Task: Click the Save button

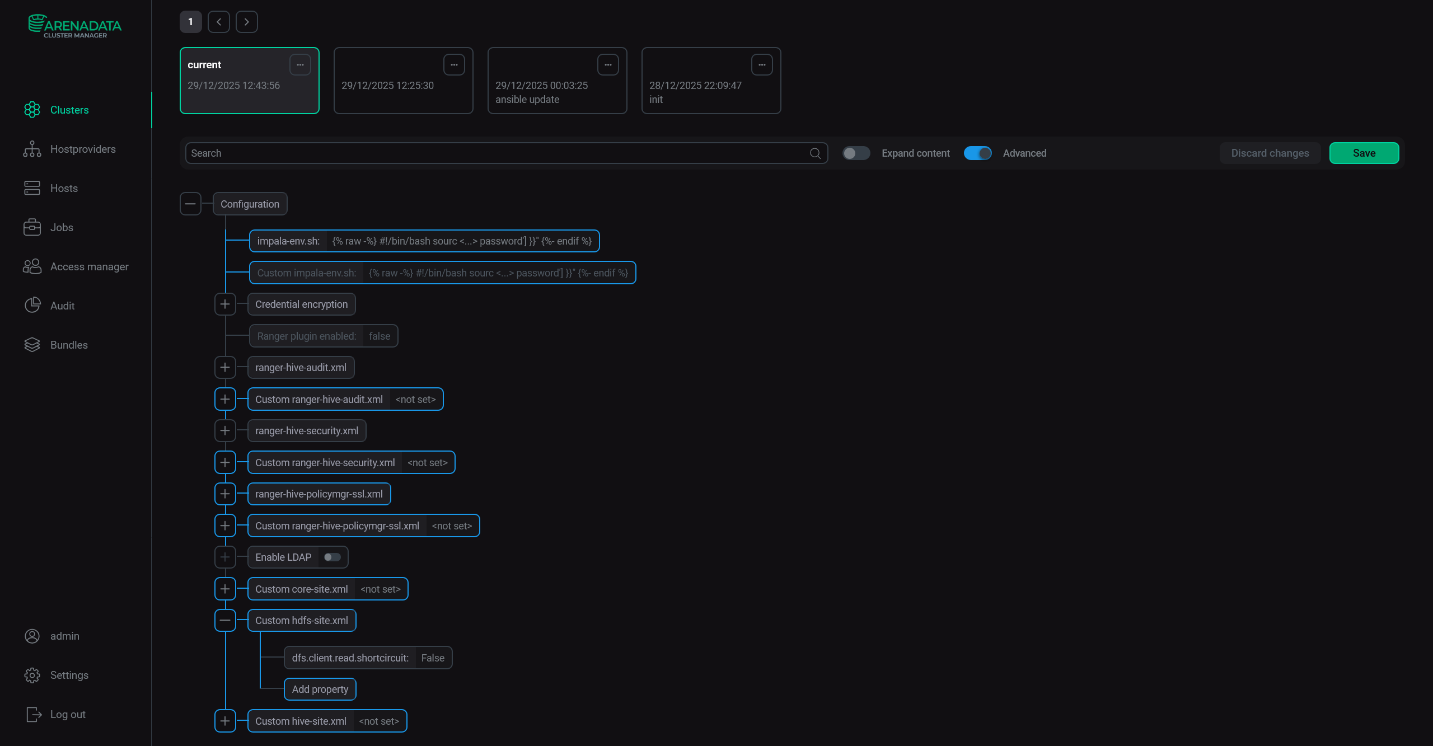Action: [x=1364, y=153]
